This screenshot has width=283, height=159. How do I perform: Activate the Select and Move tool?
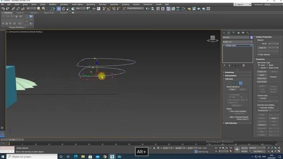[x=59, y=9]
